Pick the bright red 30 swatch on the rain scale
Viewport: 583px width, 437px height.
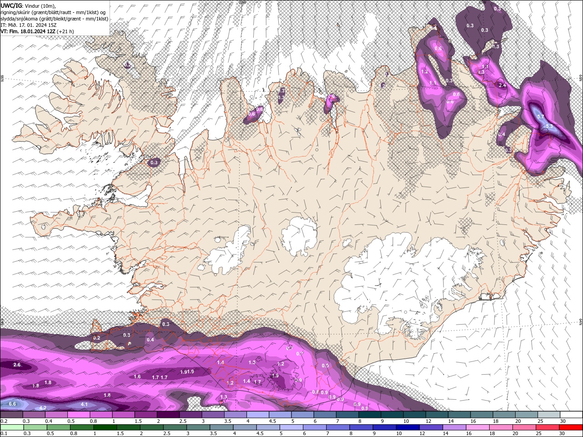pos(571,427)
